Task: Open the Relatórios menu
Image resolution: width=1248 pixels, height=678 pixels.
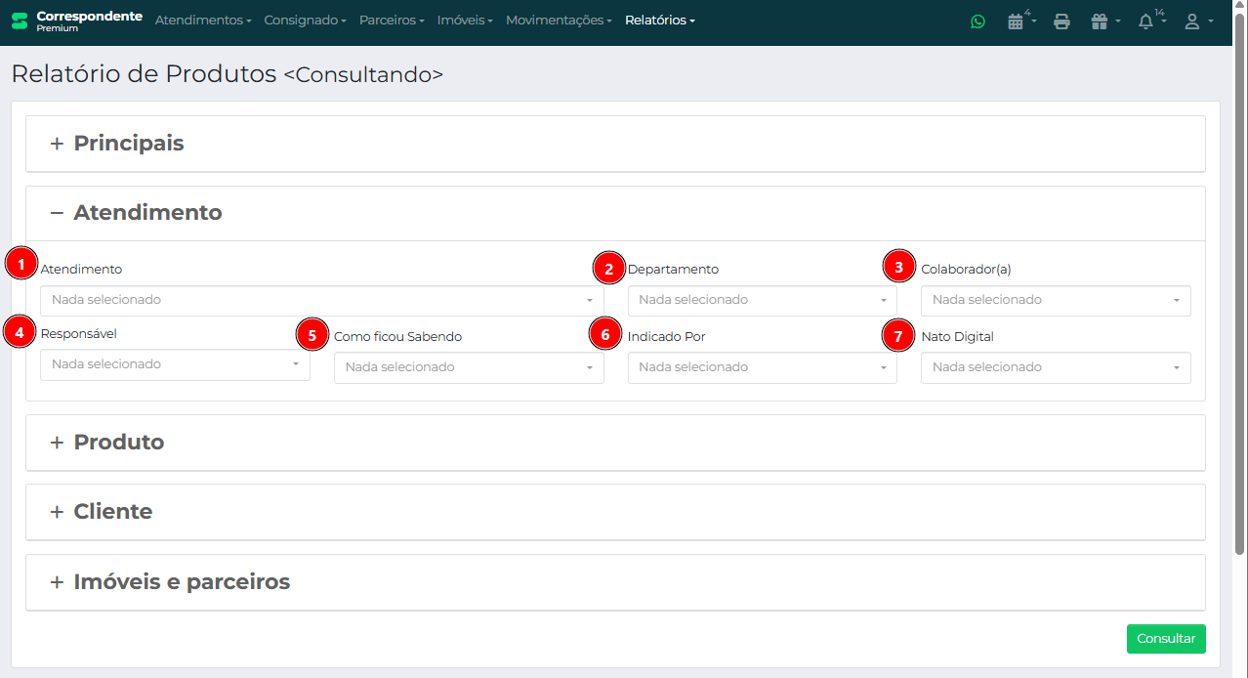Action: 659,21
